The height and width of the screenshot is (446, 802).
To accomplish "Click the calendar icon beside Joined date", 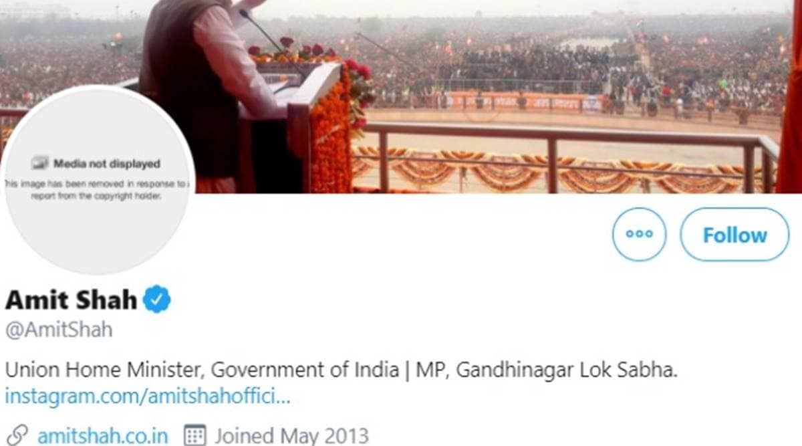I will point(194,435).
